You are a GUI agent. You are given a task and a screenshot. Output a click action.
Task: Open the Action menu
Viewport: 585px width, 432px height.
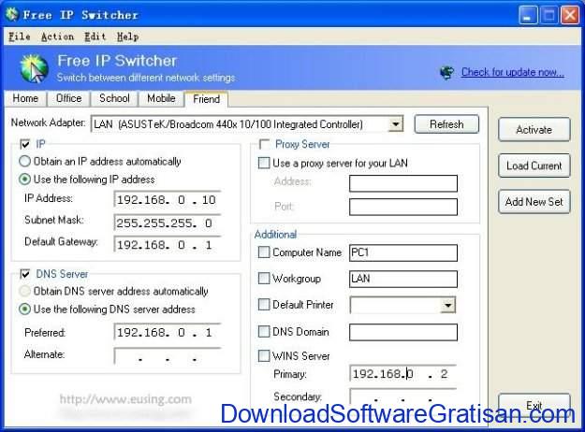point(57,36)
